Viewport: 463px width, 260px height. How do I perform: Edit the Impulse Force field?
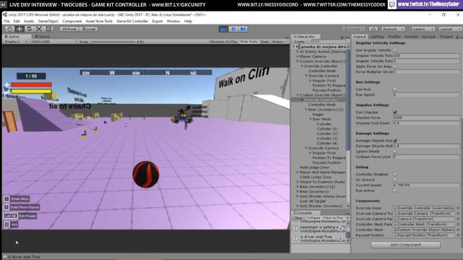click(x=426, y=118)
